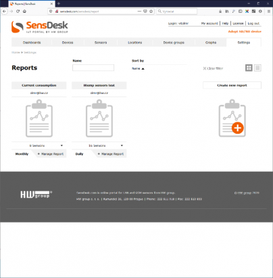The height and width of the screenshot is (278, 273).
Task: Click the colorful extension icon in toolbar
Action: (x=247, y=11)
